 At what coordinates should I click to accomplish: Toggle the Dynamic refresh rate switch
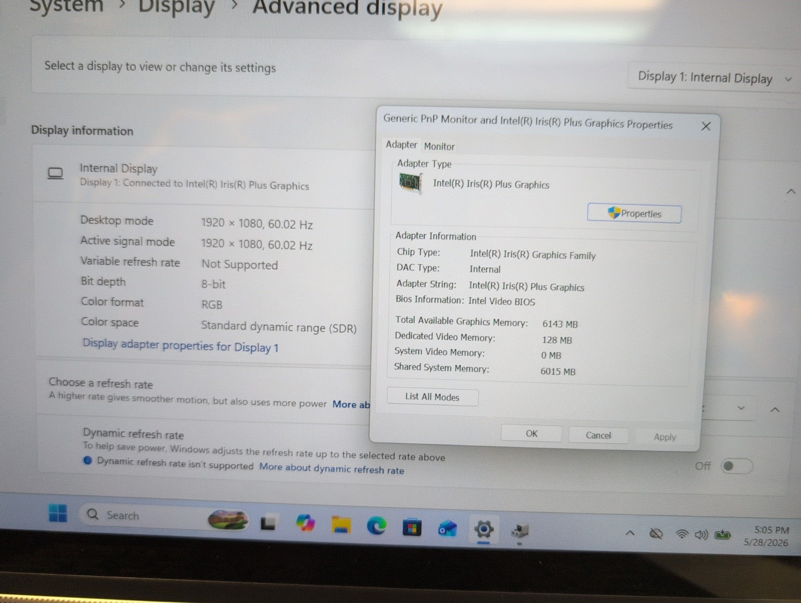736,466
